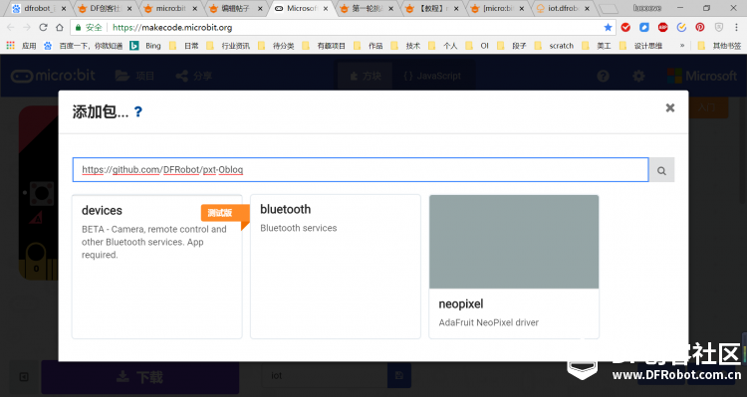Close the active Microsoft tab
The image size is (747, 397).
pyautogui.click(x=326, y=9)
